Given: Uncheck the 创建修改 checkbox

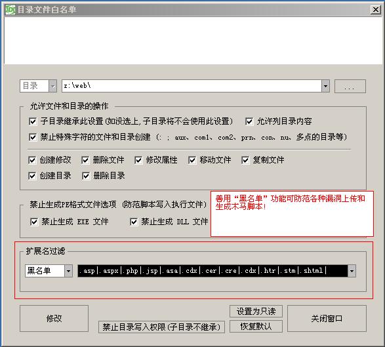Looking at the screenshot, I should (32, 160).
